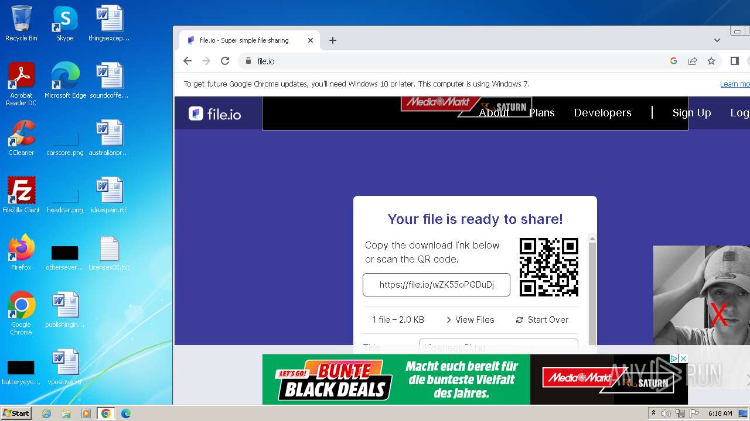Select ideaspain.rtf file on desktop
The height and width of the screenshot is (421, 750).
pos(109,195)
